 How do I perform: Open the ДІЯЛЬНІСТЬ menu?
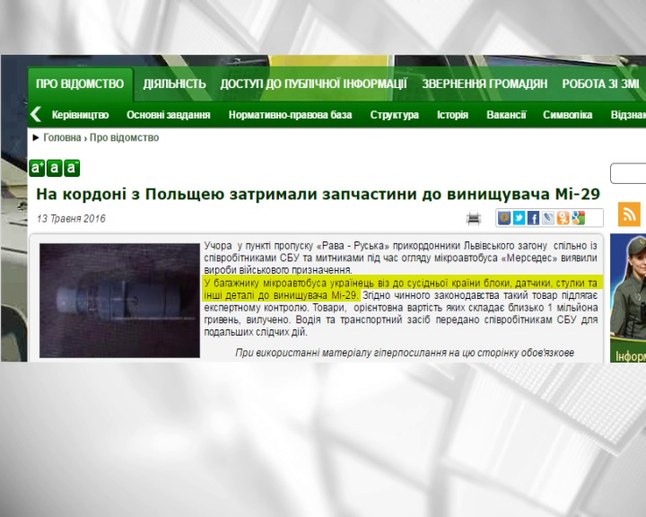174,84
